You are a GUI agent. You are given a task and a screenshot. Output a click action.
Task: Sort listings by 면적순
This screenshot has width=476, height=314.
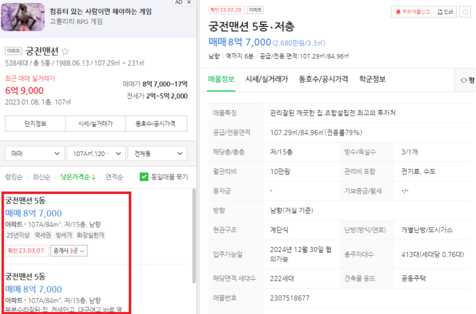114,177
